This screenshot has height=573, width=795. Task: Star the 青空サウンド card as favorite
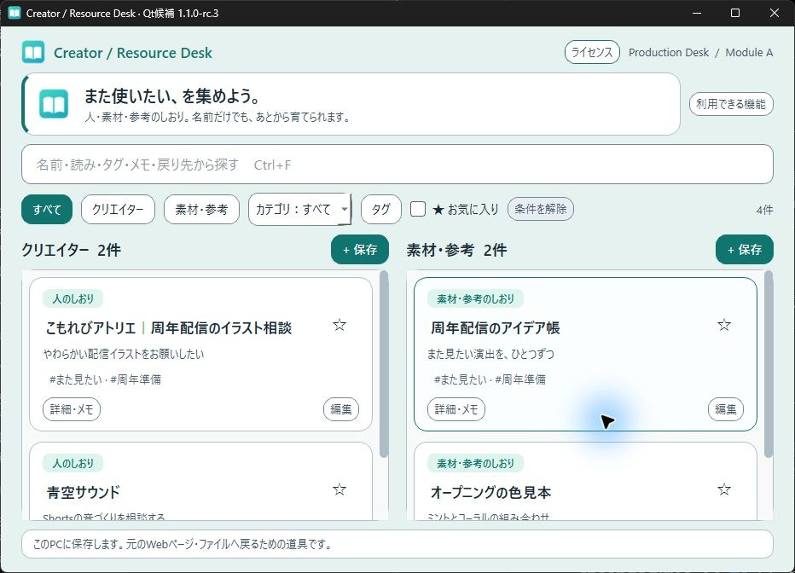[339, 489]
